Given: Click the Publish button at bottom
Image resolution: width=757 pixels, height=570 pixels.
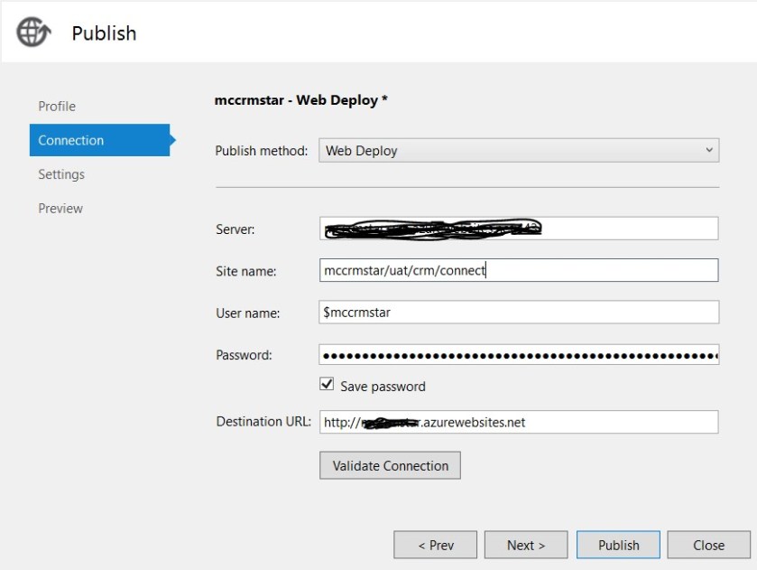Looking at the screenshot, I should (618, 545).
